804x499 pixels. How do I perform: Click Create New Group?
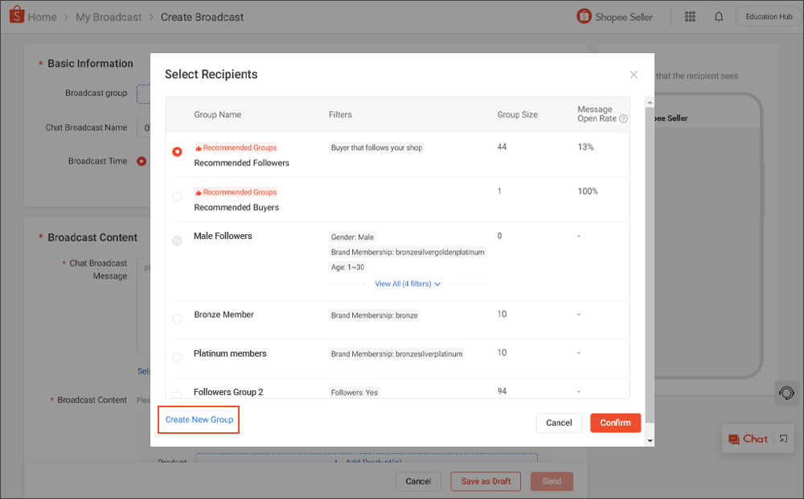pos(198,419)
